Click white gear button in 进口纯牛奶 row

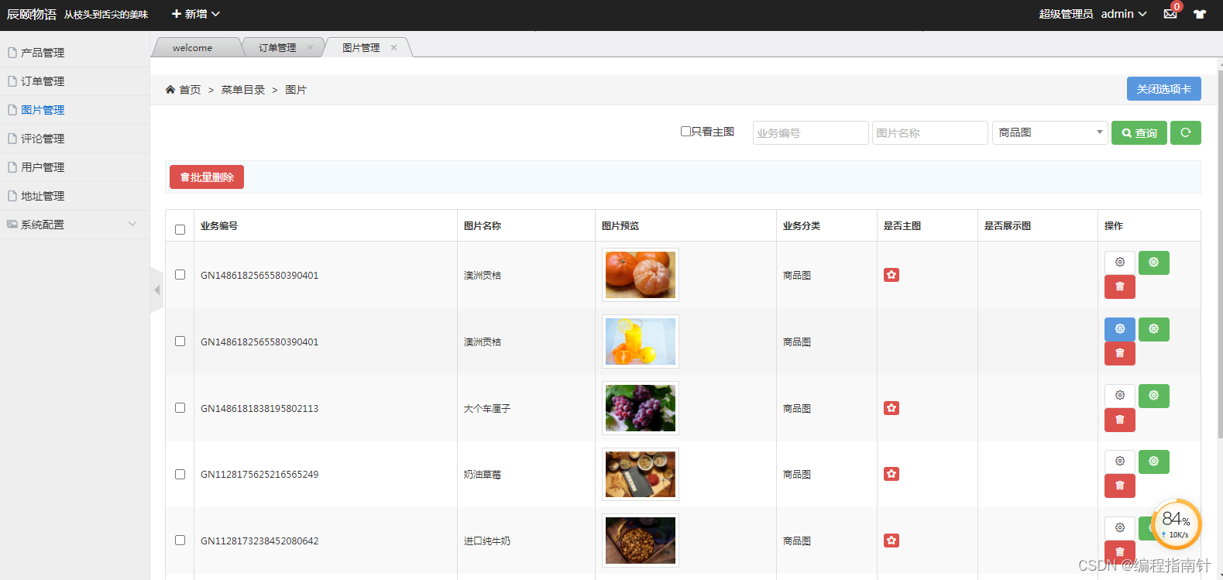(1120, 528)
